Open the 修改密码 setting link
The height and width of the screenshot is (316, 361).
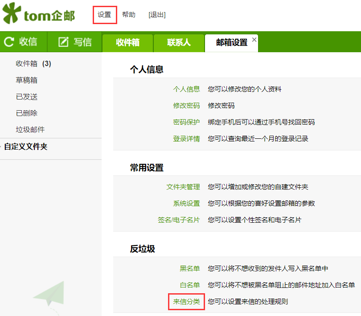point(186,106)
